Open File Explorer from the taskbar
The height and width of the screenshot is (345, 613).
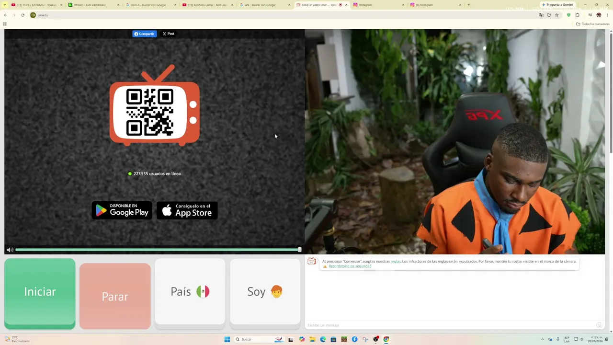(x=312, y=339)
